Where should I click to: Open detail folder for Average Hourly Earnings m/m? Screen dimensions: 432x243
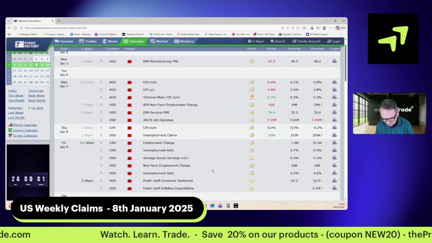click(251, 158)
